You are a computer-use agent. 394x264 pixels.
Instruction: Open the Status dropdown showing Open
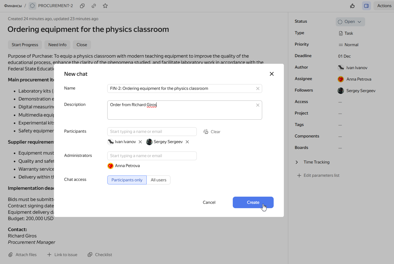(x=350, y=22)
